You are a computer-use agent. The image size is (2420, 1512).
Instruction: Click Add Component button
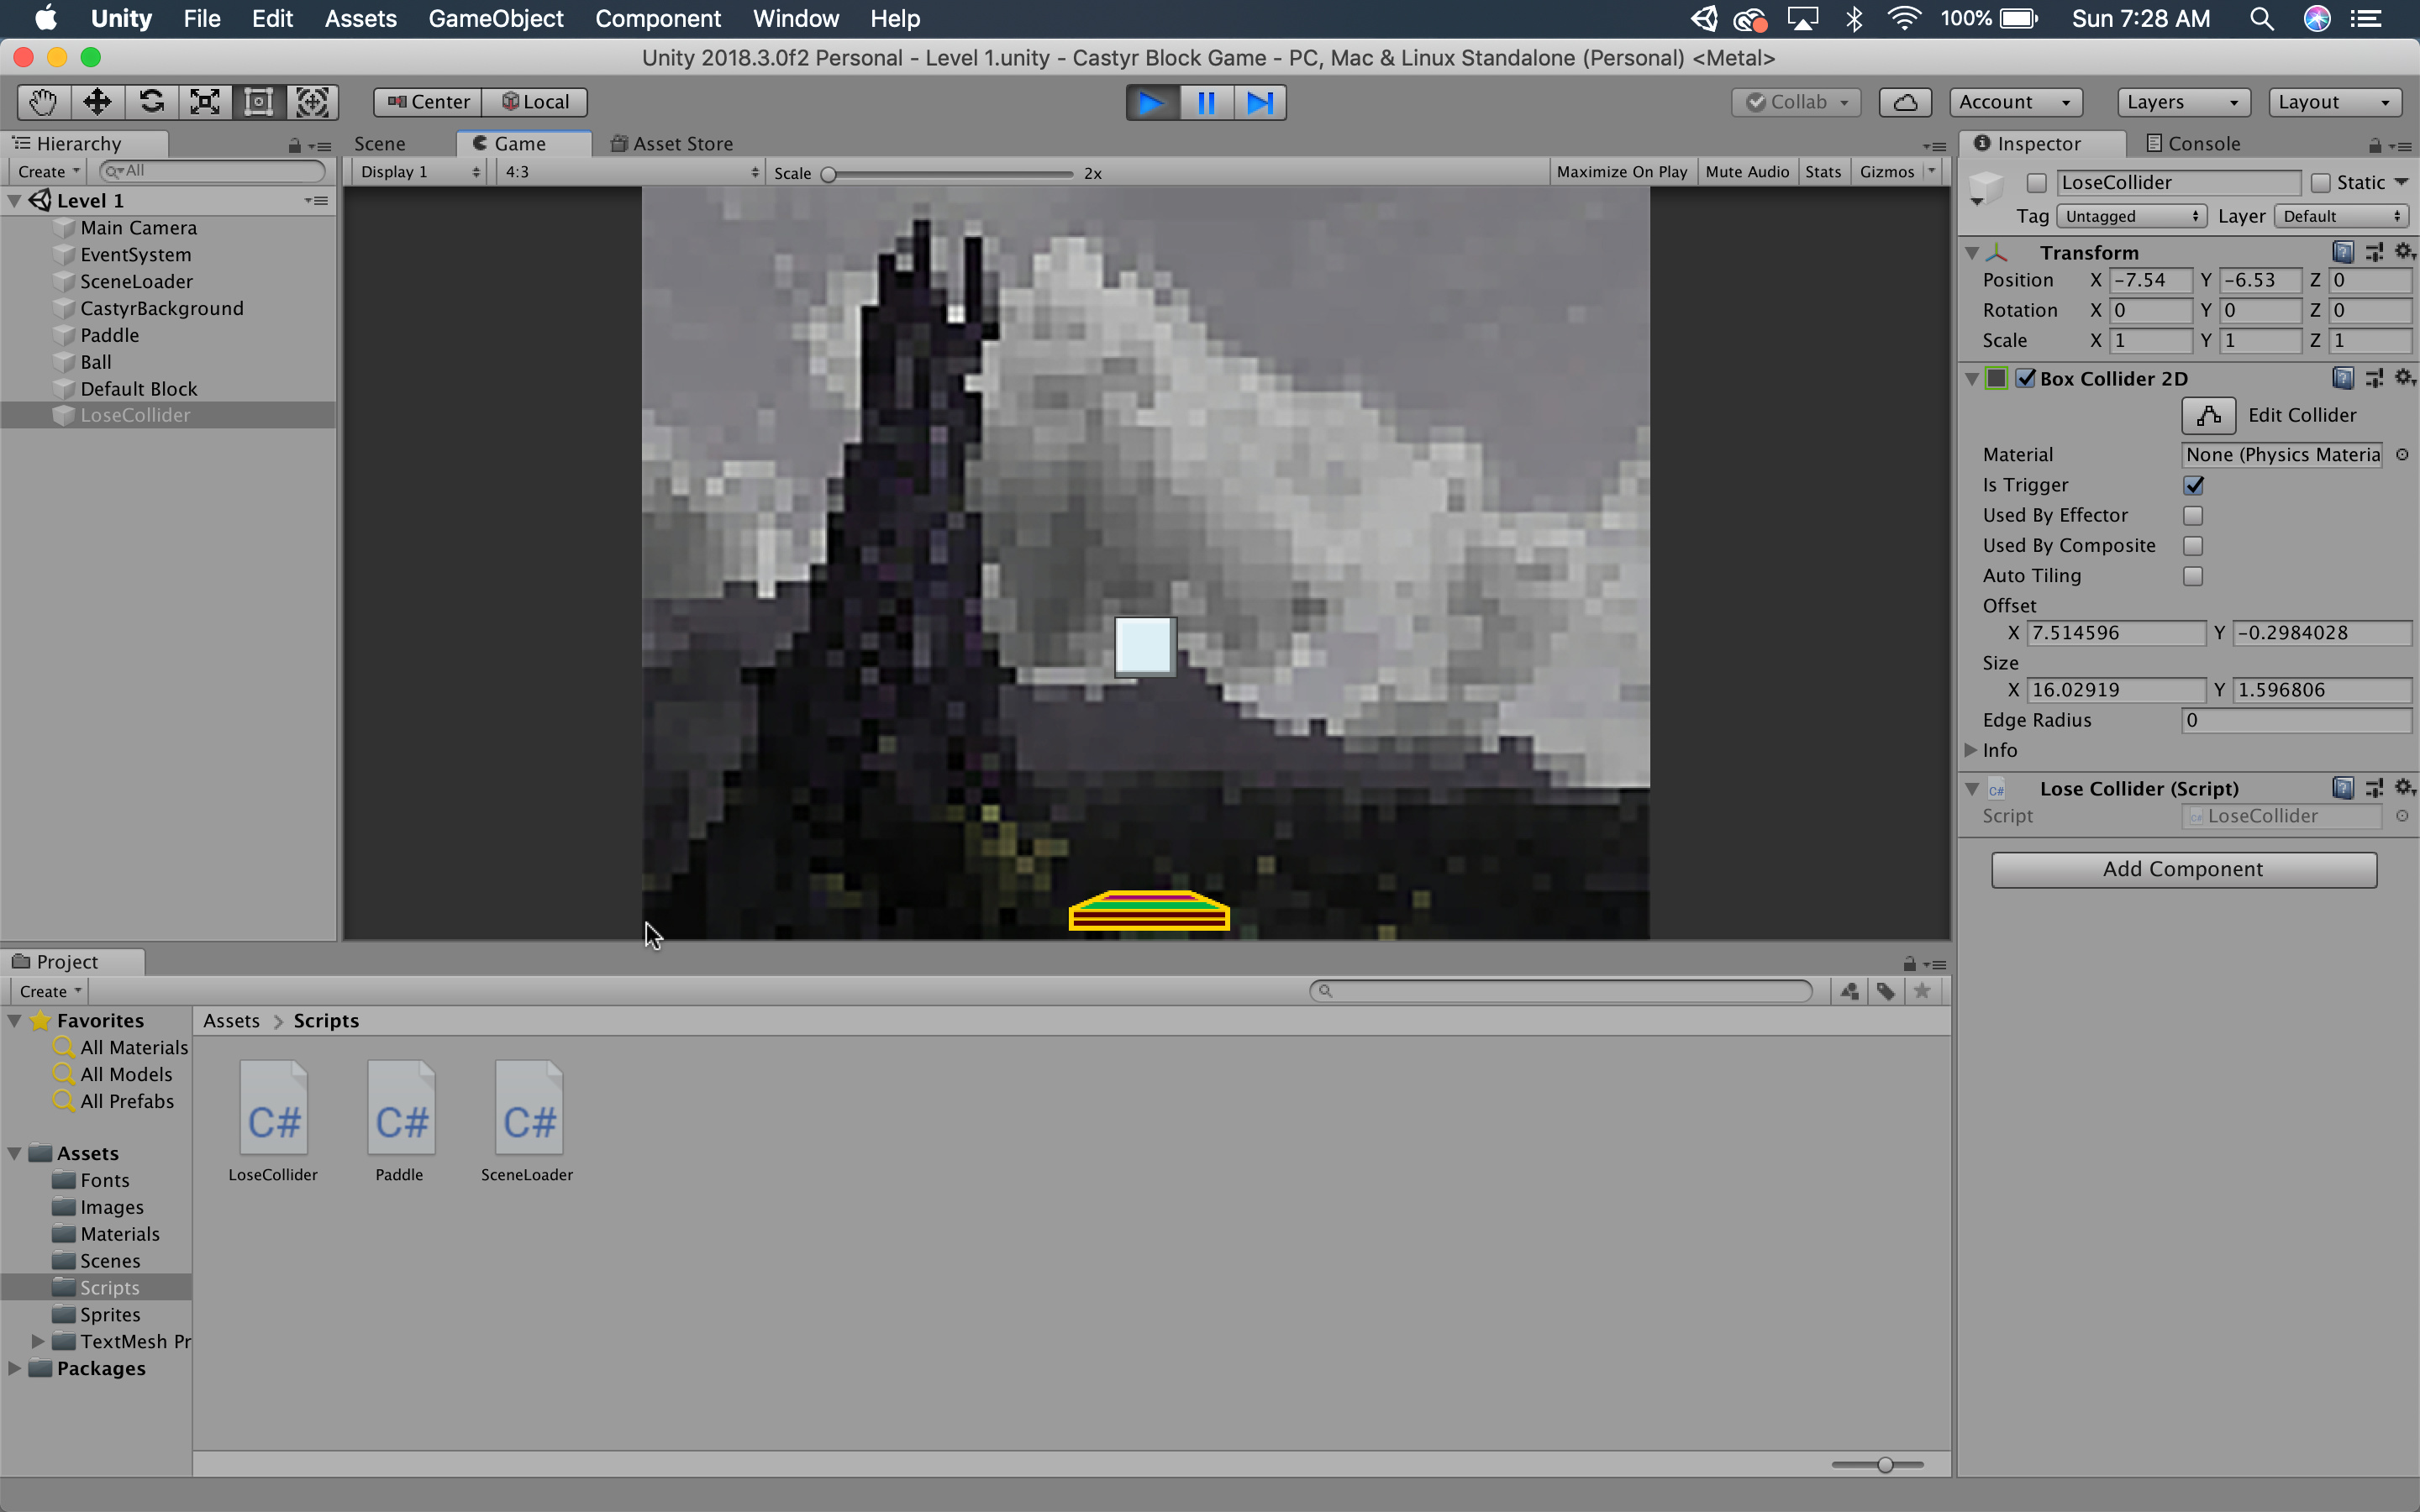pos(2183,868)
